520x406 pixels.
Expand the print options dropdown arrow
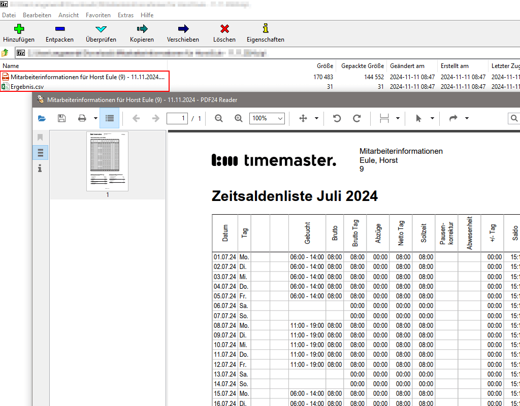click(x=94, y=118)
